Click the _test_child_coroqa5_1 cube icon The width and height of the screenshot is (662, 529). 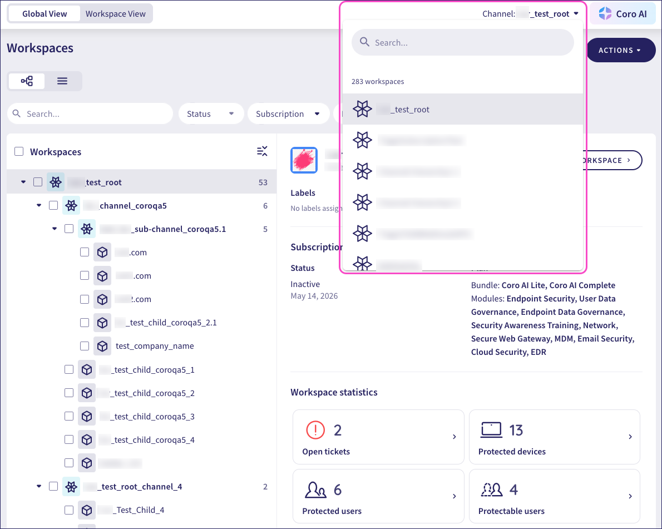87,369
